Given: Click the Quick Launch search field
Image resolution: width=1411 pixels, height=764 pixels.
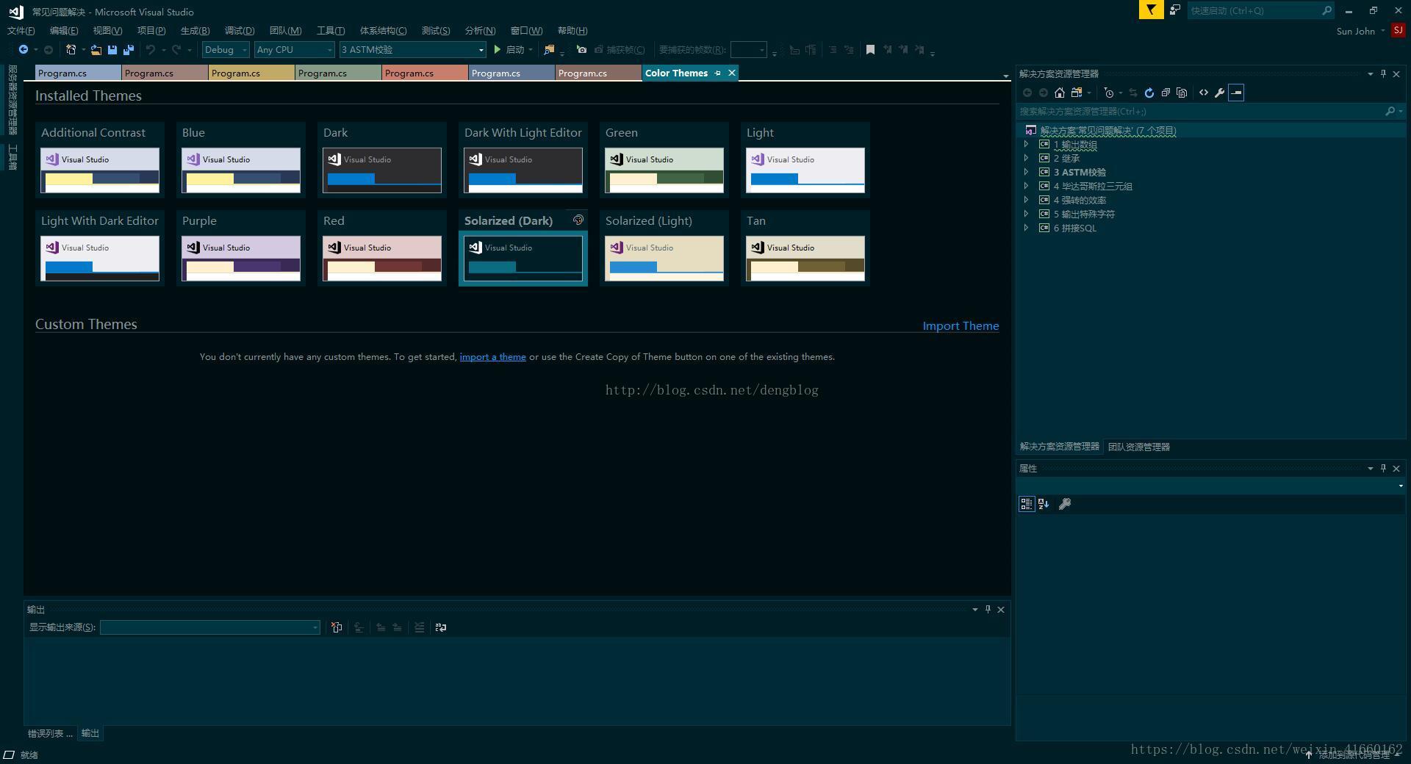Looking at the screenshot, I should 1254,10.
